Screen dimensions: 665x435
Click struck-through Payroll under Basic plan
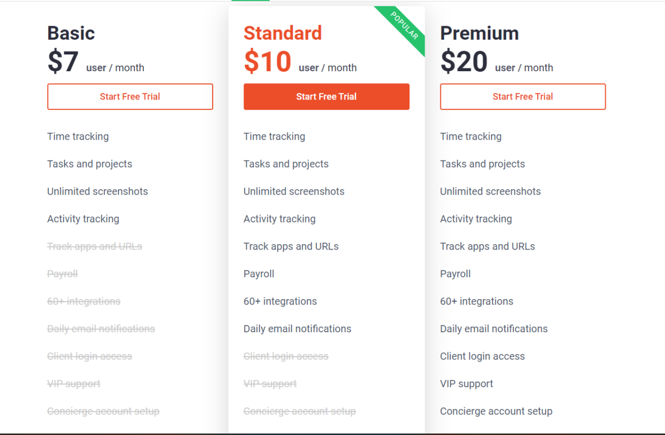63,274
